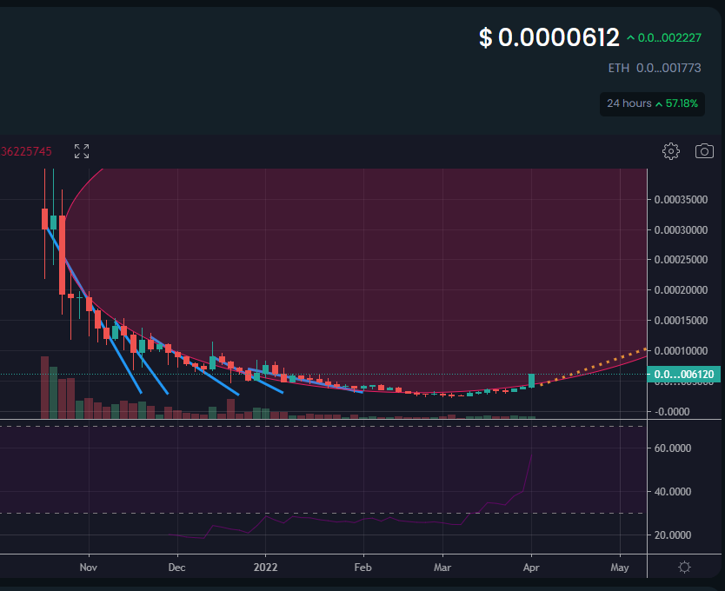Open chart settings via the gear icon
This screenshot has width=725, height=591.
pyautogui.click(x=670, y=150)
